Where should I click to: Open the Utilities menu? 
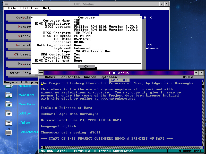pyautogui.click(x=30, y=8)
